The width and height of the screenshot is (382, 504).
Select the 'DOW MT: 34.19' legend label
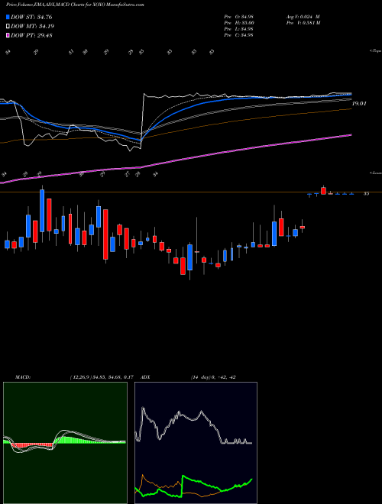(33, 26)
